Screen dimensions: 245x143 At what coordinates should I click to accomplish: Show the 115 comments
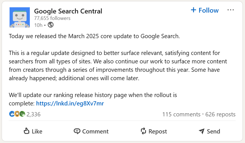[x=181, y=114]
